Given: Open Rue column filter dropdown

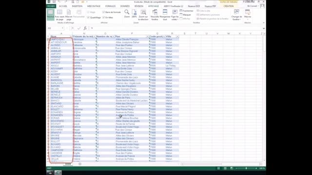Looking at the screenshot, I should [147, 36].
